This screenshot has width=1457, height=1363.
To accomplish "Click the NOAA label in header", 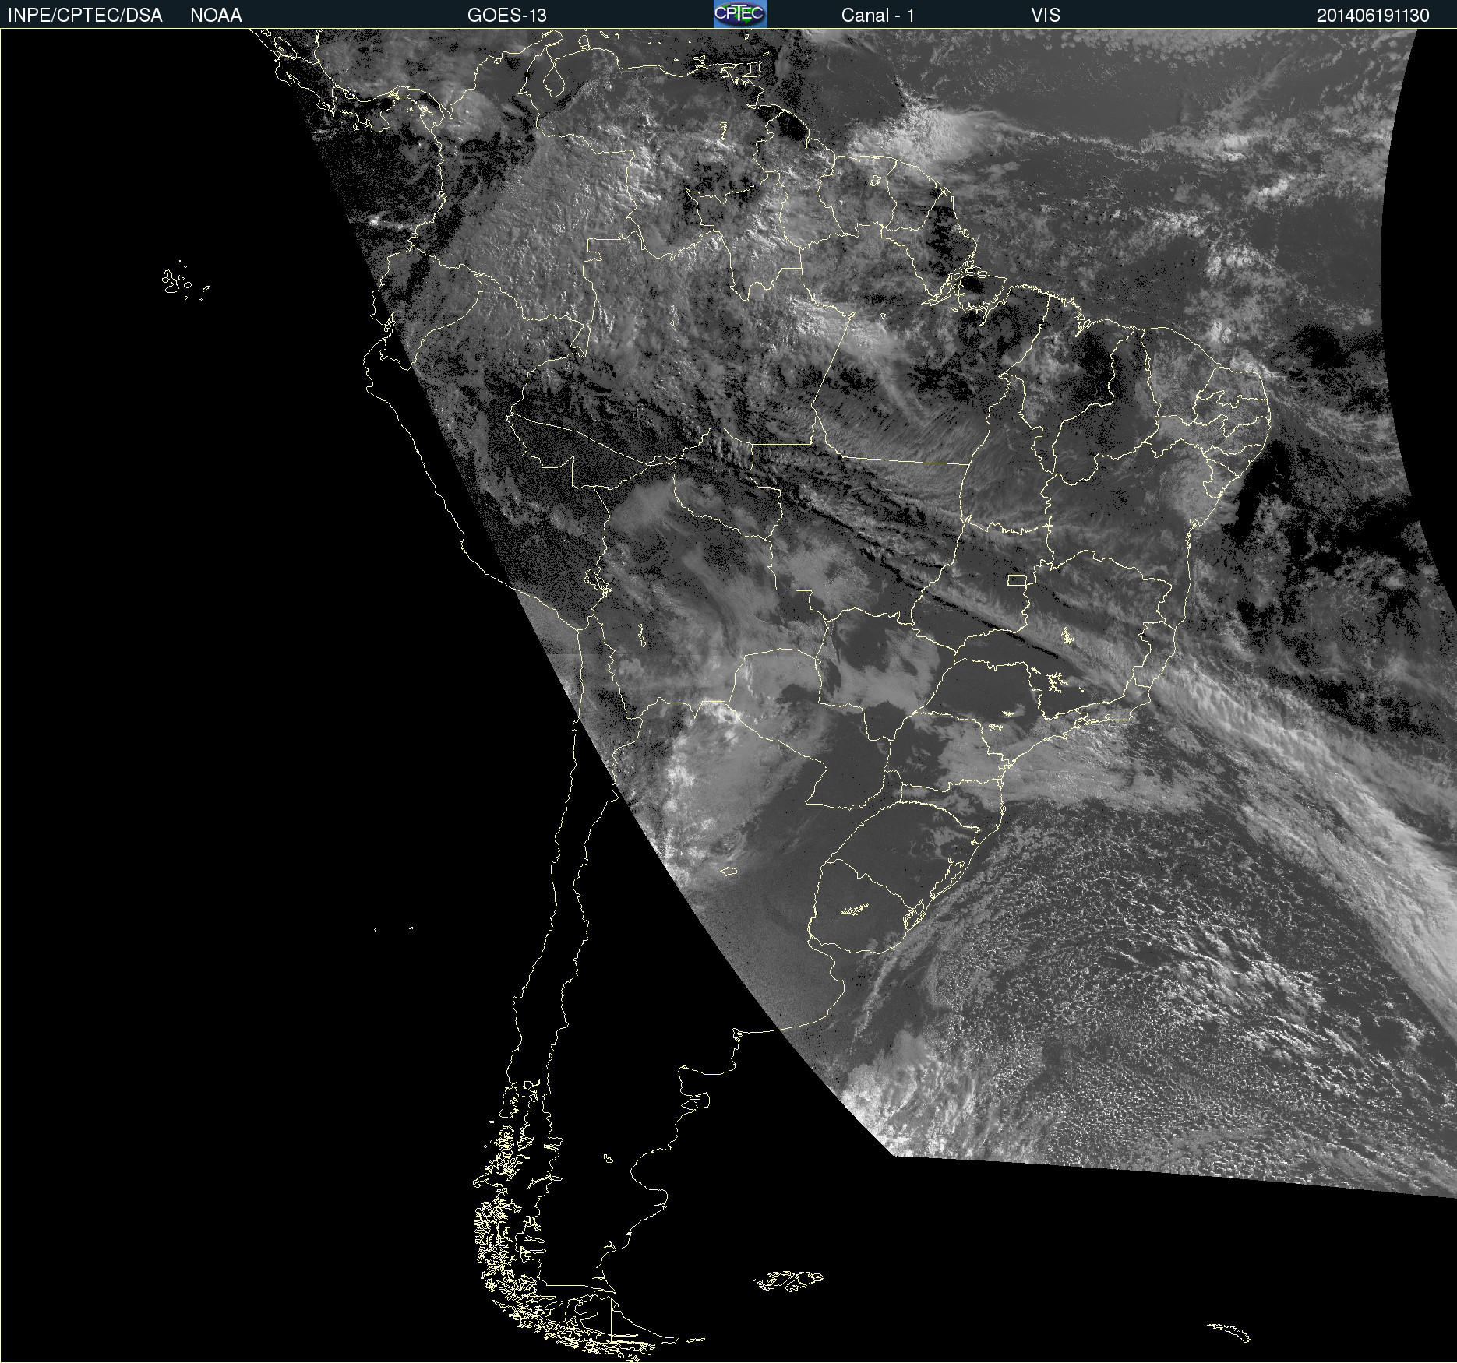I will pos(216,16).
